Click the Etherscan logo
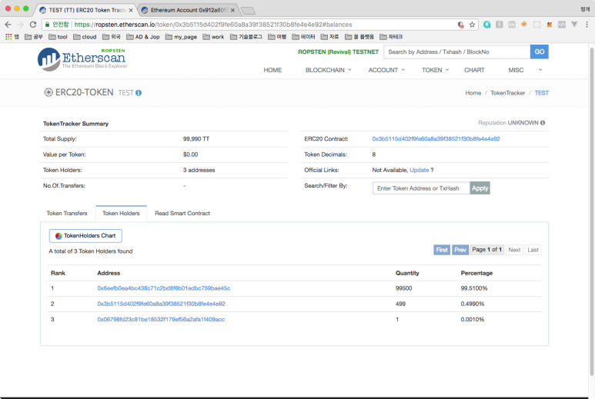Viewport: 595px width, 399px height. (x=82, y=59)
